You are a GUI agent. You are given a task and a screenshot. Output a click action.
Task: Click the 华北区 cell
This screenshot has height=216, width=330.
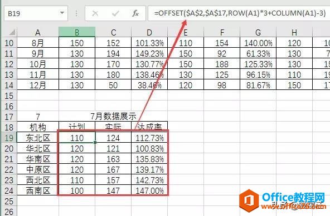click(38, 148)
